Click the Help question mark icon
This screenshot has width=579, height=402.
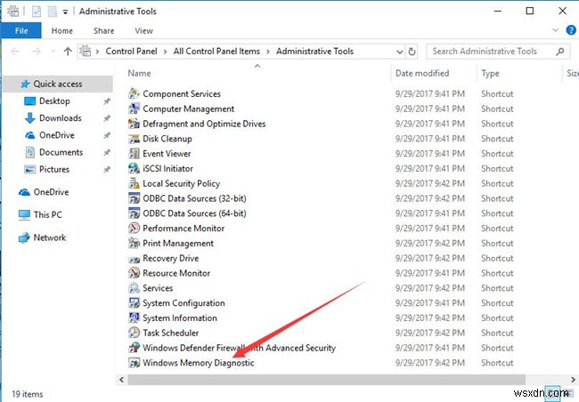point(571,30)
